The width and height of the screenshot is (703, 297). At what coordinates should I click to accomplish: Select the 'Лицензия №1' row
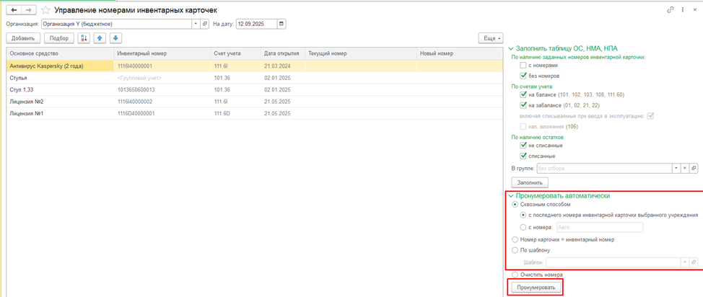pyautogui.click(x=255, y=113)
